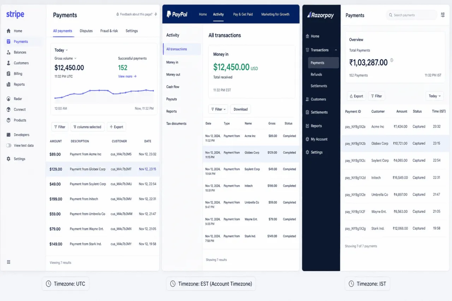The height and width of the screenshot is (301, 452).
Task: Expand Gross volume dropdown in Stripe
Action: point(65,58)
